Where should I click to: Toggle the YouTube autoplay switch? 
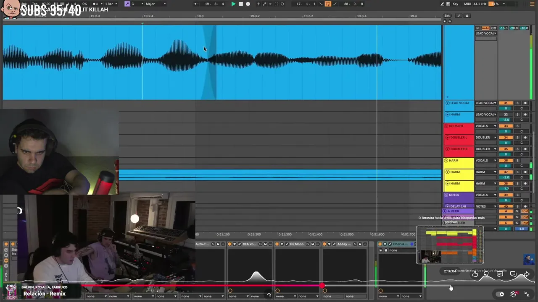pyautogui.click(x=500, y=294)
